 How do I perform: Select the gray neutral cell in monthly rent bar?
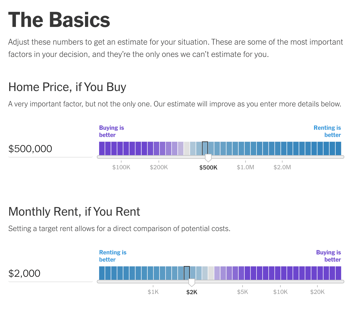point(211,273)
